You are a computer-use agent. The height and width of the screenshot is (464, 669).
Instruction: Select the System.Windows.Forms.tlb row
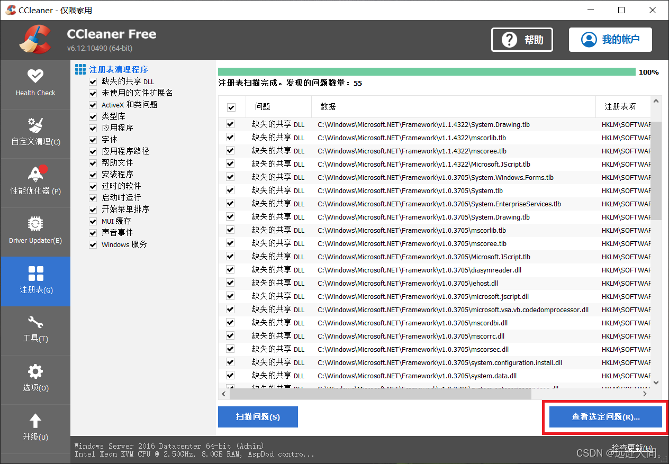435,177
